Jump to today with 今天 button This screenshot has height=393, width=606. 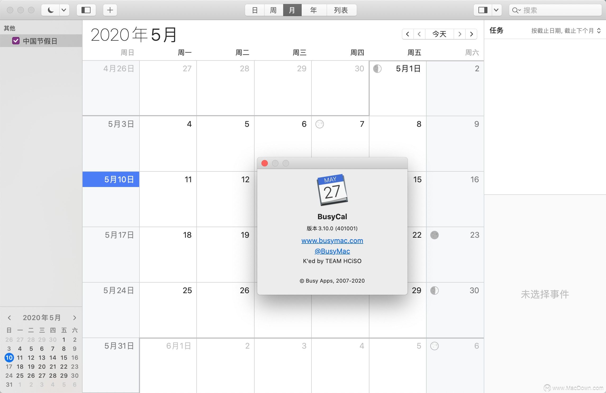point(439,34)
